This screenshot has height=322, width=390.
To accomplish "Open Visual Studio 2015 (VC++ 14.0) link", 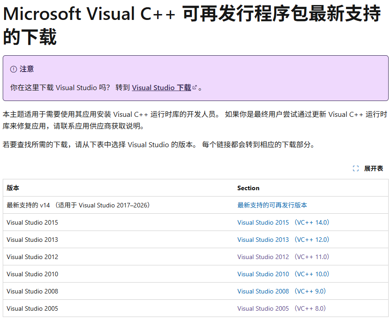I will [283, 222].
